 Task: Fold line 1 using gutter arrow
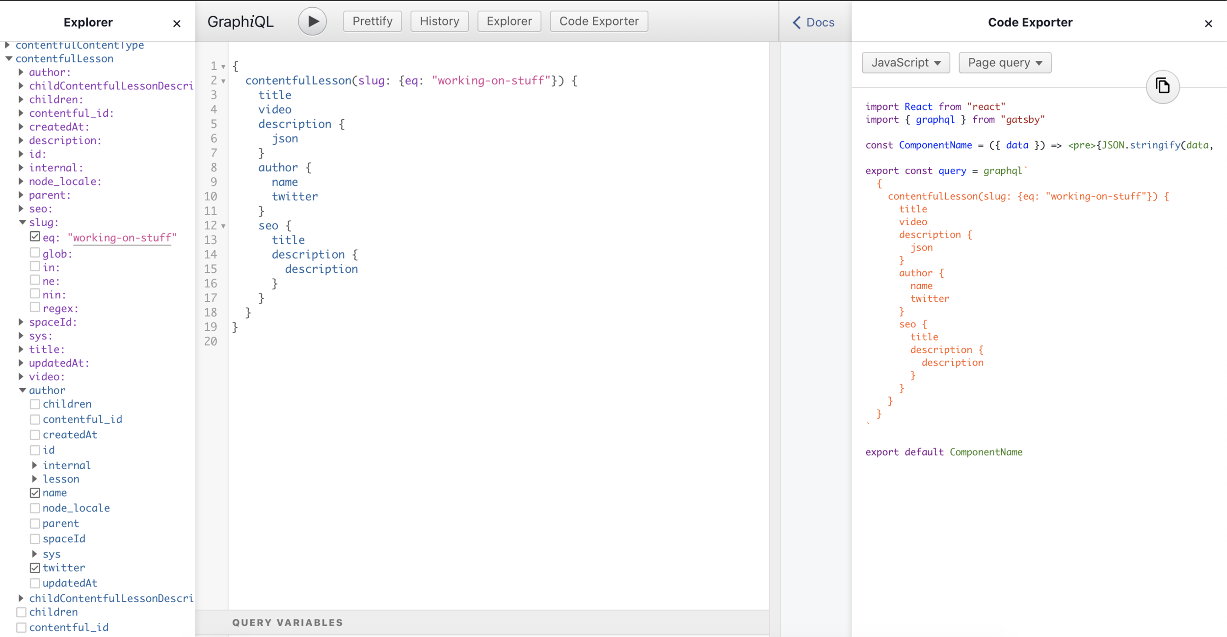pos(223,66)
